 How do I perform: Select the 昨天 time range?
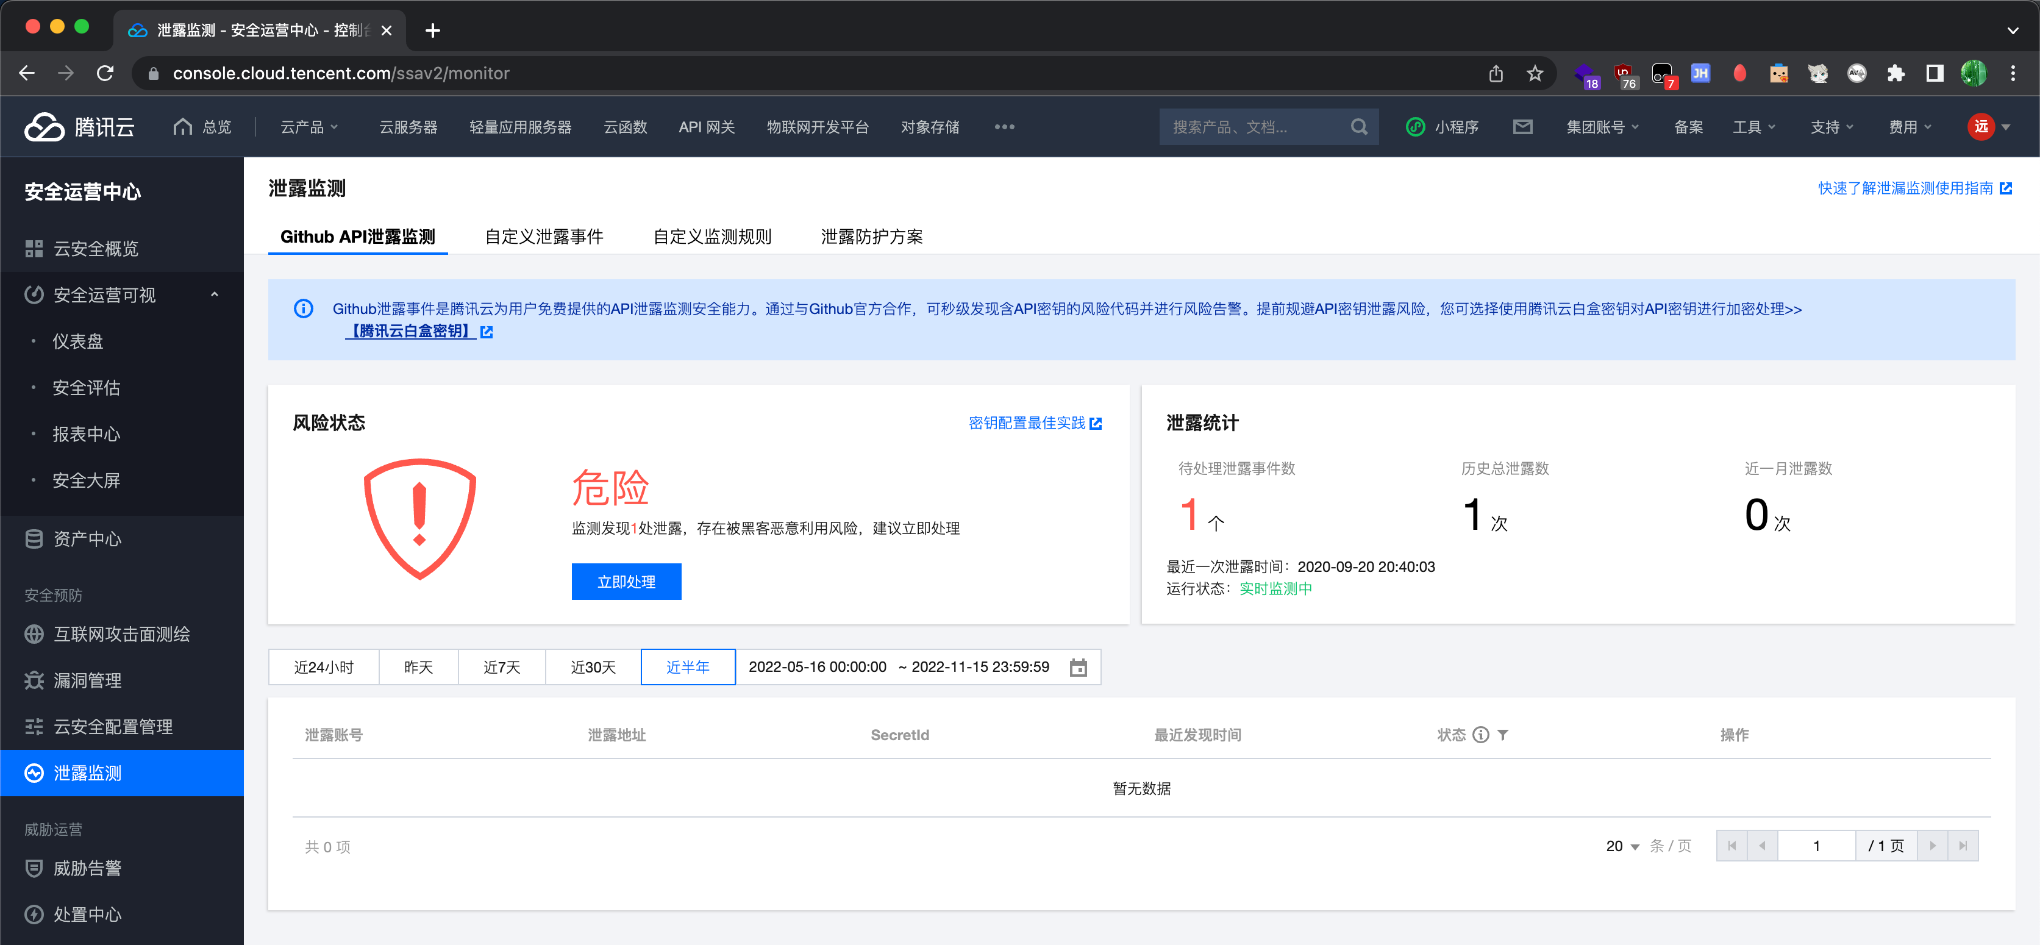[418, 667]
